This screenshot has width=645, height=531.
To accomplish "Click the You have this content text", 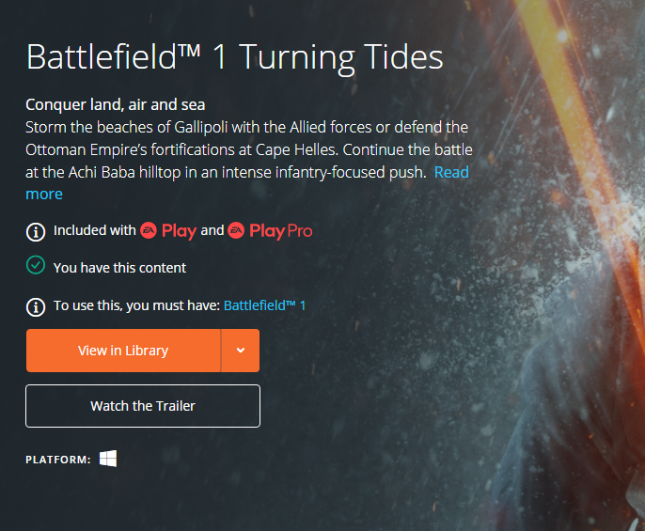I will pyautogui.click(x=119, y=268).
